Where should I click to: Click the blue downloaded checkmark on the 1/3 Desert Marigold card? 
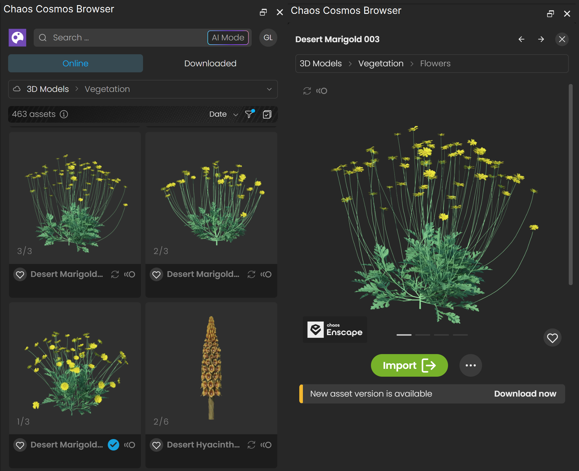tap(114, 445)
